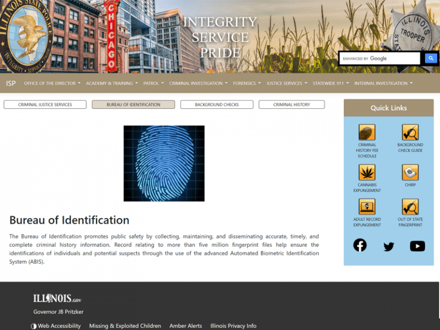Select the Criminal Justice Services tab button
Screen dimensions: 440x330
45,104
